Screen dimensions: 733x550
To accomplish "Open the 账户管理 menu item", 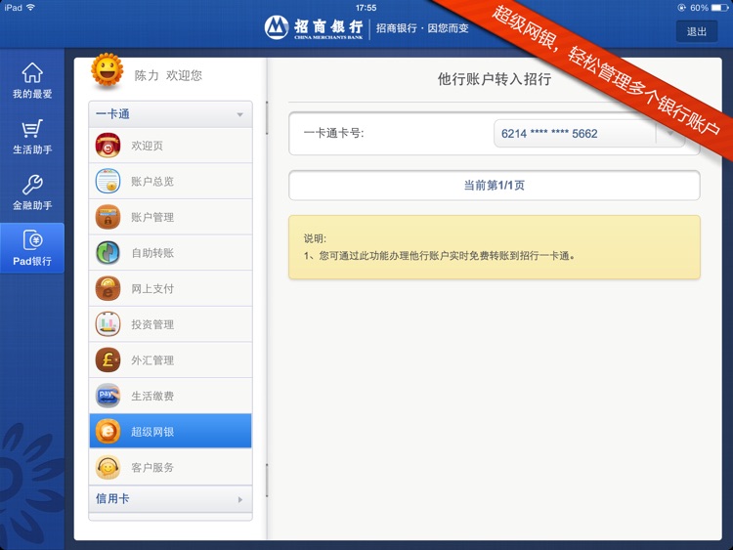I will pos(170,217).
